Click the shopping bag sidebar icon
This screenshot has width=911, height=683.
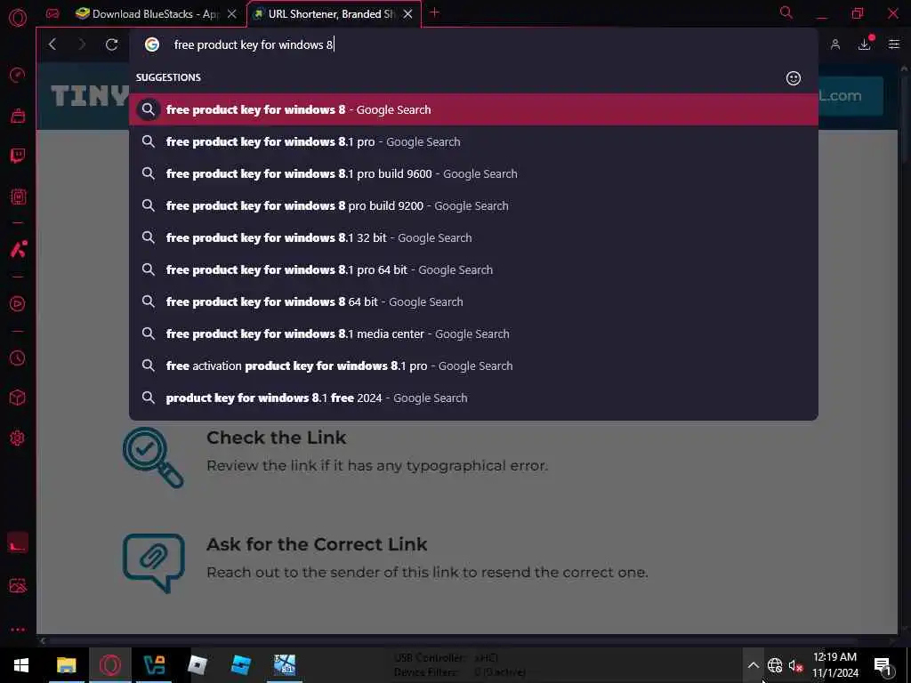coord(18,116)
